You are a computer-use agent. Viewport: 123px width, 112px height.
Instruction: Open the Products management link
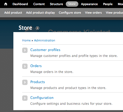pos(37,82)
